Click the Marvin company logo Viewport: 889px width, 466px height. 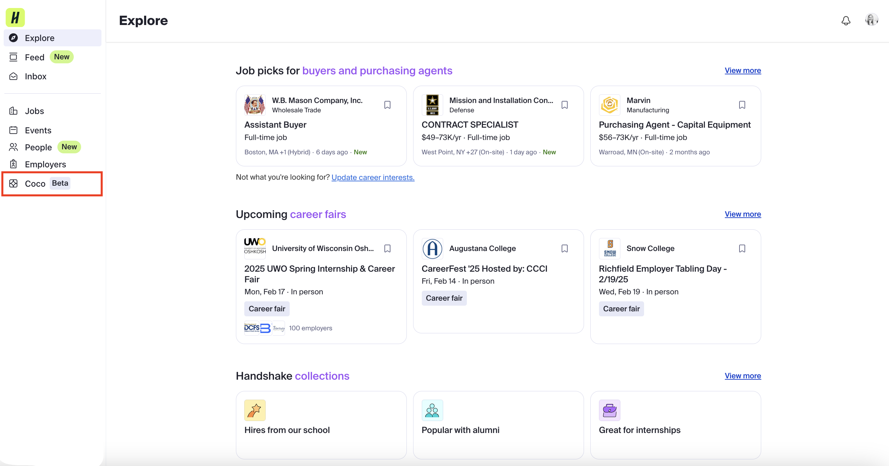[x=609, y=105]
